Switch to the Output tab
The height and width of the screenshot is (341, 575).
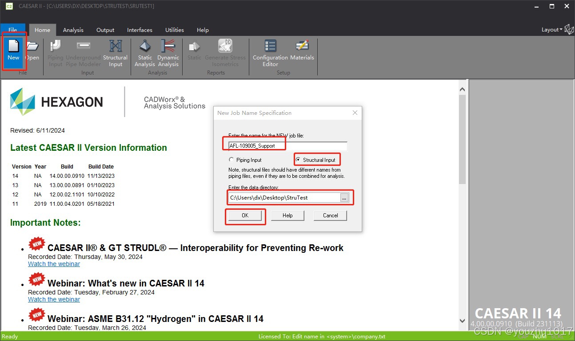click(105, 30)
